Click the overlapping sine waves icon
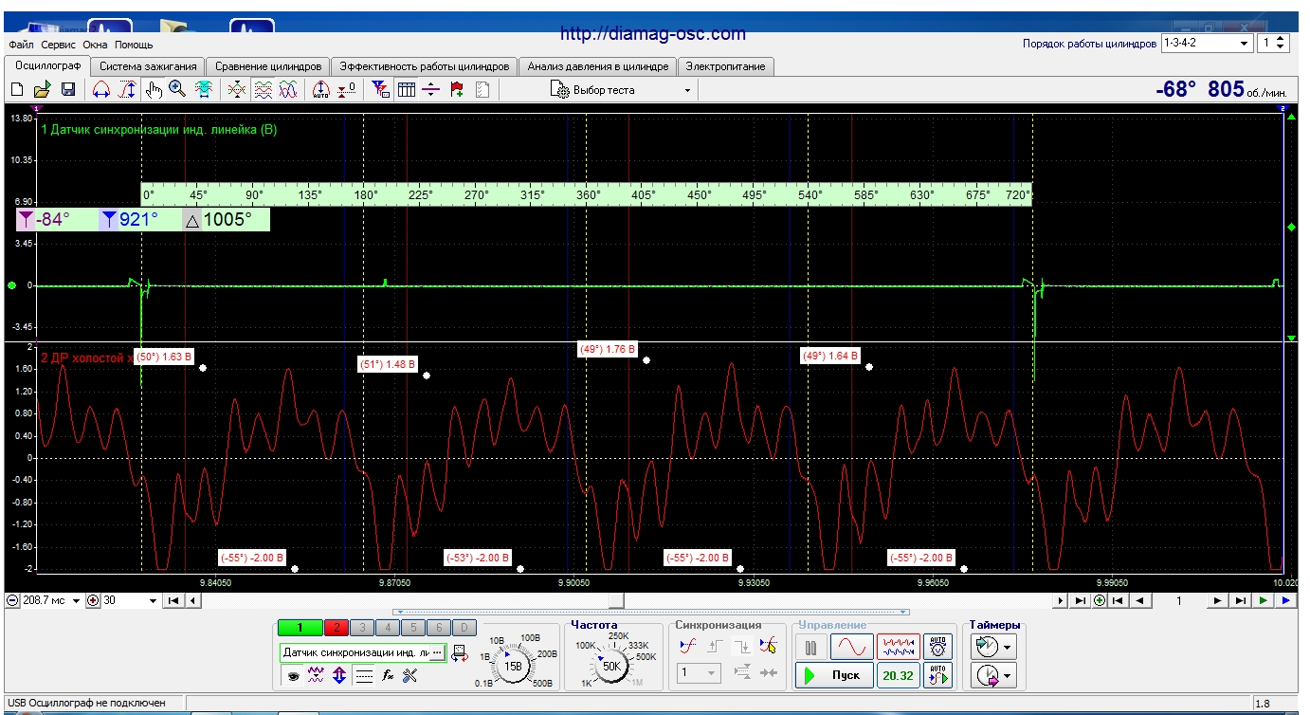The width and height of the screenshot is (1310, 715). tap(288, 89)
